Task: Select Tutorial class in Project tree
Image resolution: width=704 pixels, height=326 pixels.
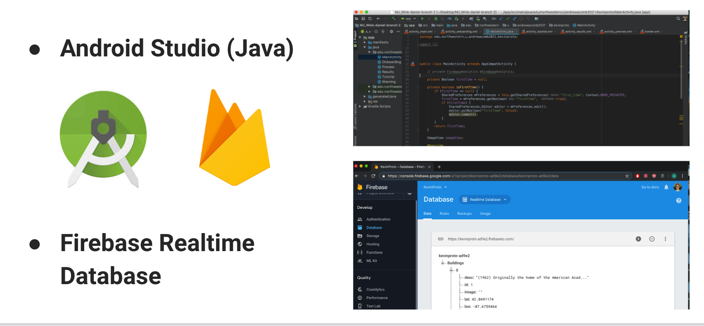Action: pos(388,77)
